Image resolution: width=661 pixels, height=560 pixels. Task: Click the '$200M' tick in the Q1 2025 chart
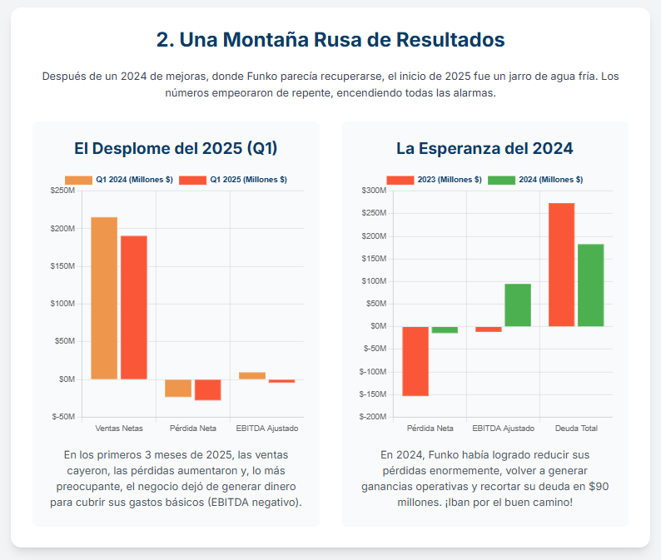pos(62,228)
